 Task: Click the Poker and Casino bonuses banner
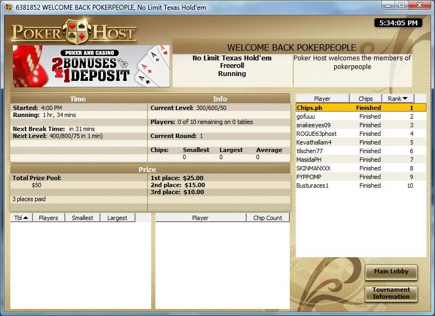[x=91, y=66]
